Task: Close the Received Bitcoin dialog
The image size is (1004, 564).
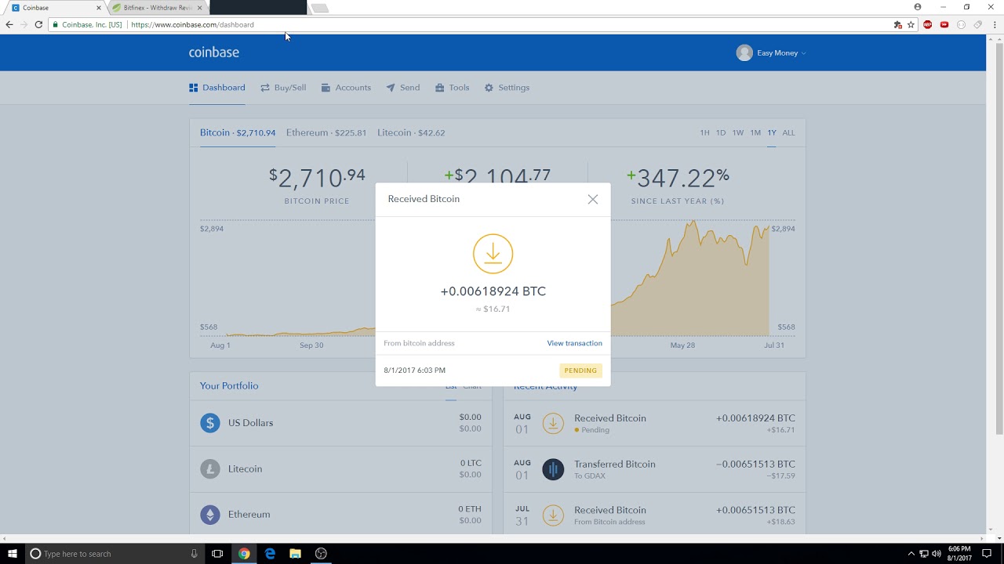Action: [x=592, y=199]
